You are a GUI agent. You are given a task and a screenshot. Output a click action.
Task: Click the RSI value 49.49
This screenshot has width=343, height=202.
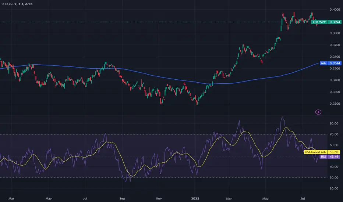click(334, 156)
